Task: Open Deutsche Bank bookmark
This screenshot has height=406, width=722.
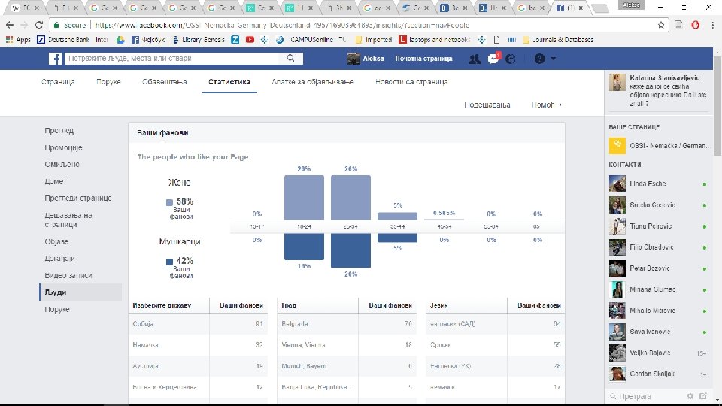Action: [x=63, y=40]
